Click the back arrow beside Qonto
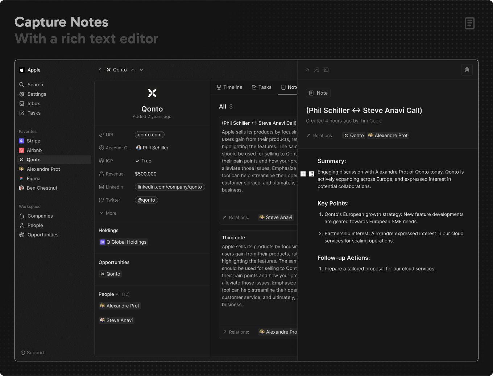 [100, 70]
